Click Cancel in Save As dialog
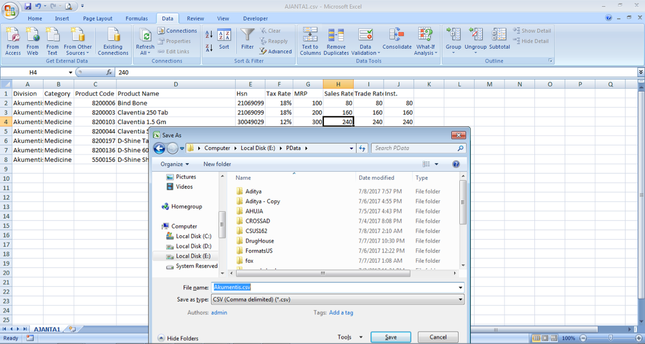This screenshot has height=344, width=645. click(438, 337)
